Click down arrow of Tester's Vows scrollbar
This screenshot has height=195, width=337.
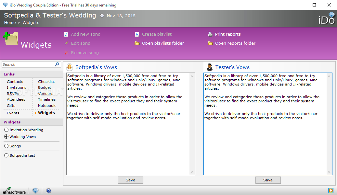point(329,172)
